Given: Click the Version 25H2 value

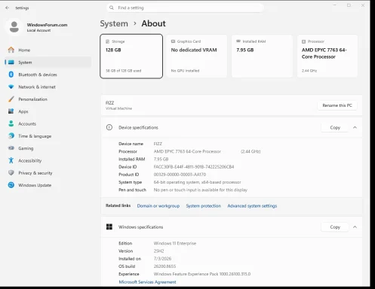Looking at the screenshot, I should click(x=158, y=251).
